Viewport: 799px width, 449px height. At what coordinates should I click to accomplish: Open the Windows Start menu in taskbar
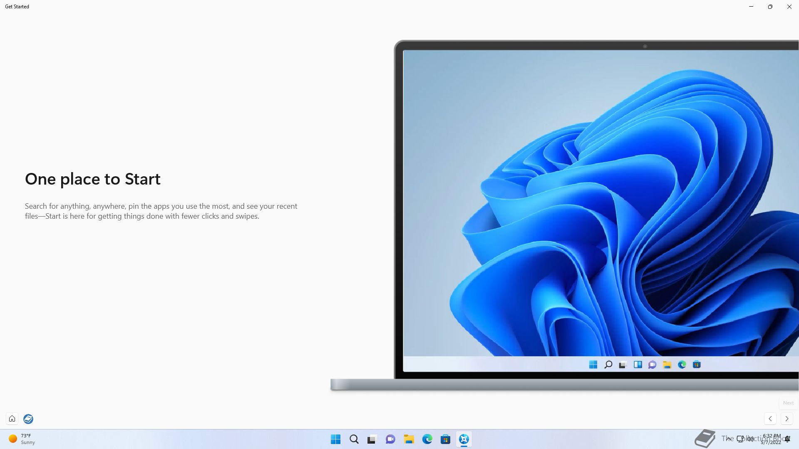coord(335,439)
